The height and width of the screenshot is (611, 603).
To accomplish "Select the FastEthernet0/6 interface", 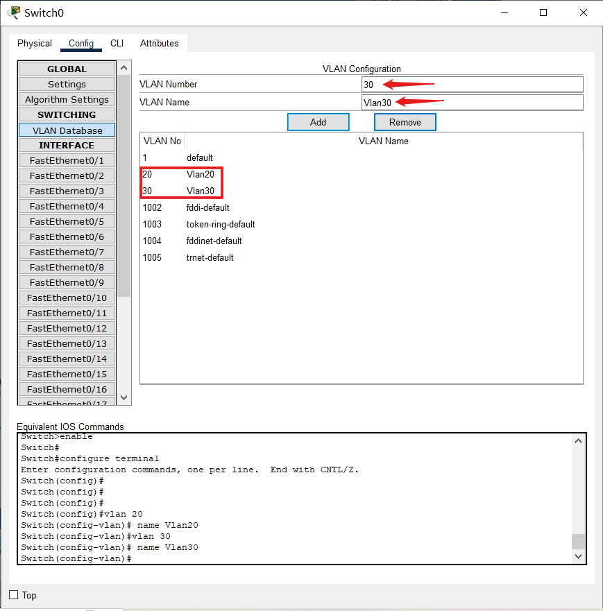I will click(x=67, y=236).
